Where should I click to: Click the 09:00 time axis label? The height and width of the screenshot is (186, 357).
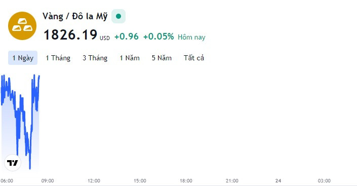tap(48, 181)
